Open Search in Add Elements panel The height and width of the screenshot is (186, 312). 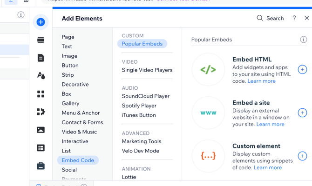pyautogui.click(x=270, y=19)
